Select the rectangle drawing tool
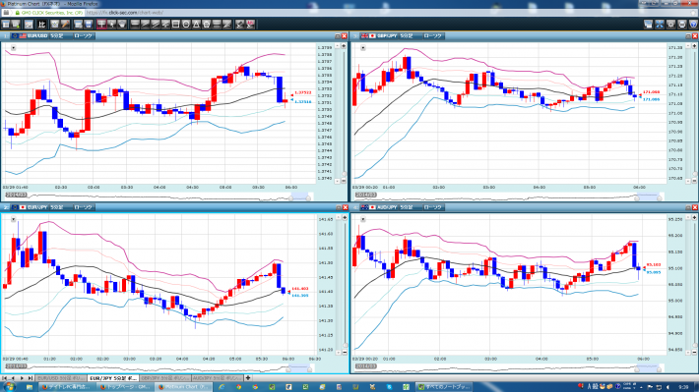The image size is (699, 392). [x=175, y=24]
